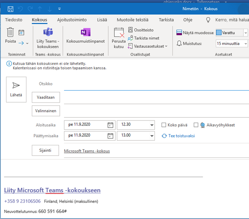
Task: Delete the meeting with Poista trash icon
Action: coord(10,32)
